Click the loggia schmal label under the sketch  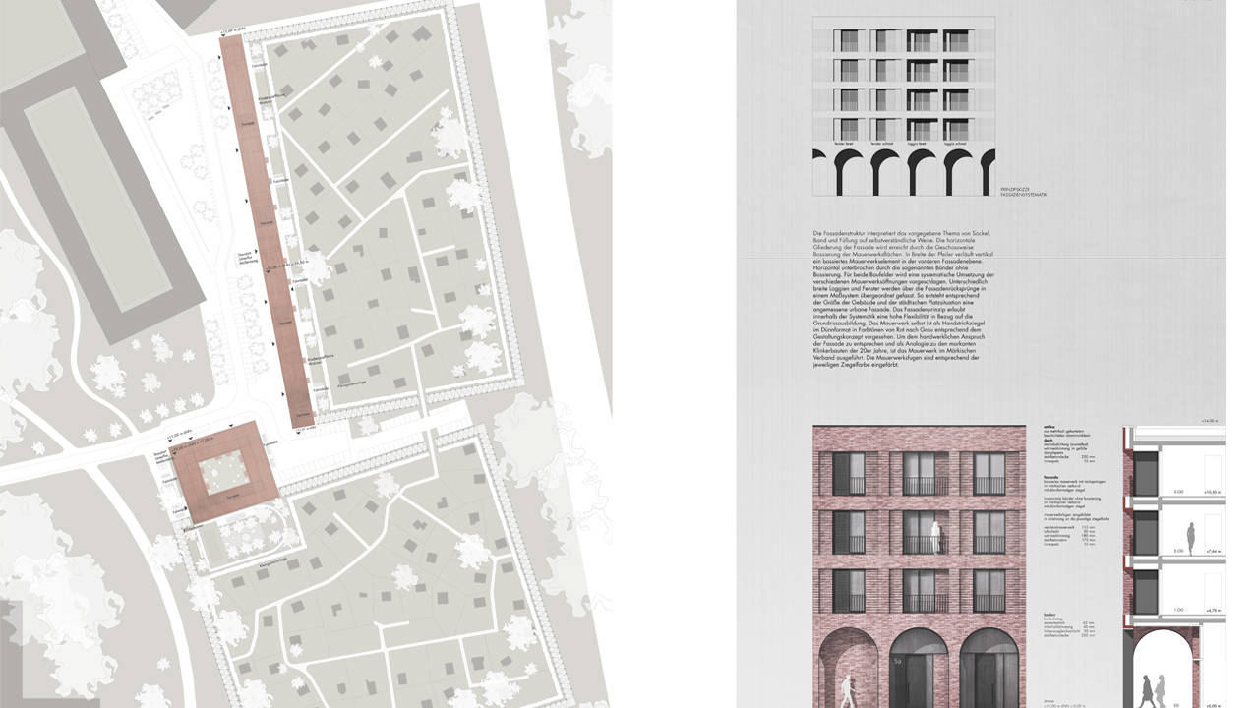pyautogui.click(x=956, y=144)
